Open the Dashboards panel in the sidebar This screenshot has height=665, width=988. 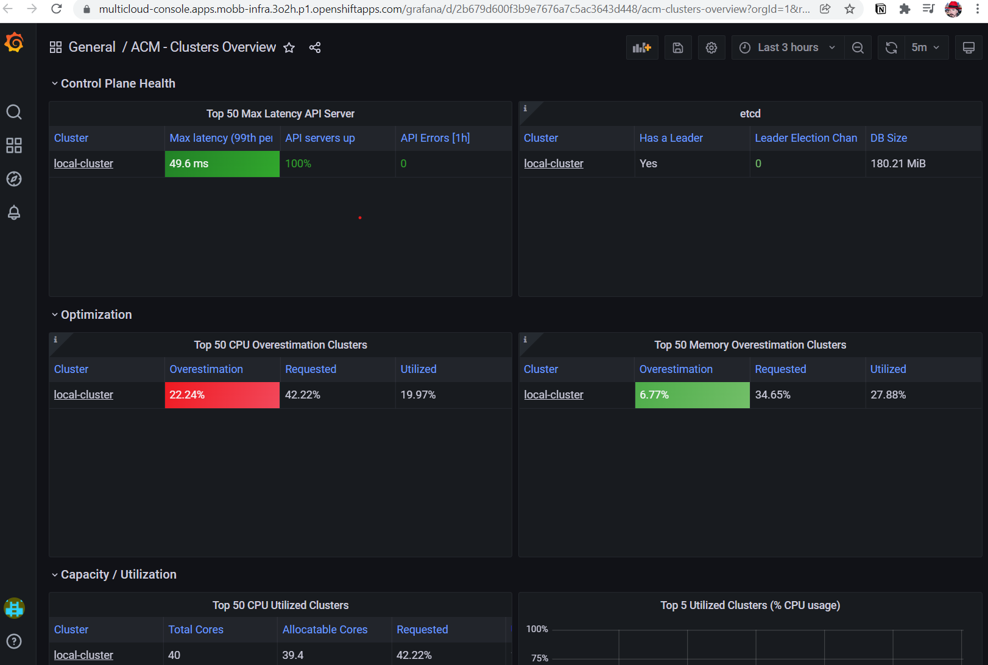[x=14, y=145]
